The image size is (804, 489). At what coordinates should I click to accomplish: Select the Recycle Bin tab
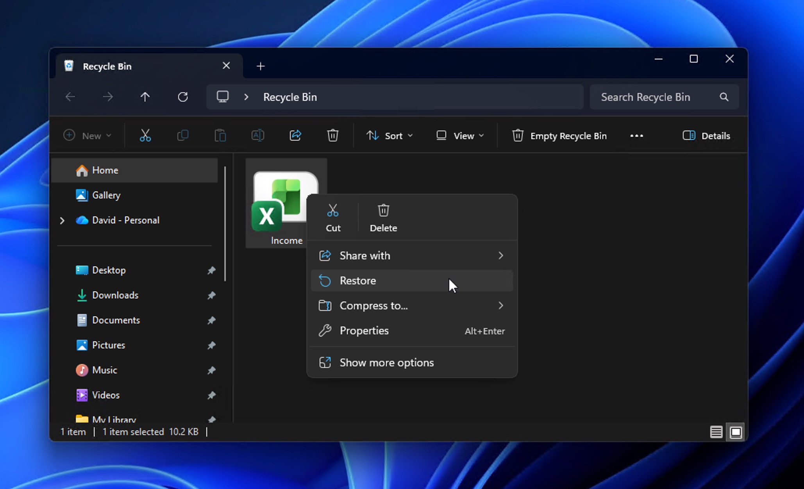pyautogui.click(x=149, y=66)
